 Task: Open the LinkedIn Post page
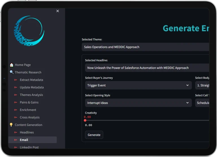[29, 147]
